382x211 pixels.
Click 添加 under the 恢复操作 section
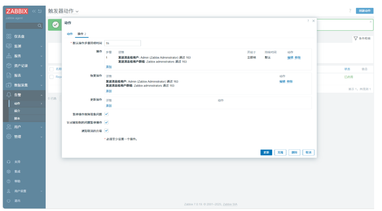[x=109, y=91]
